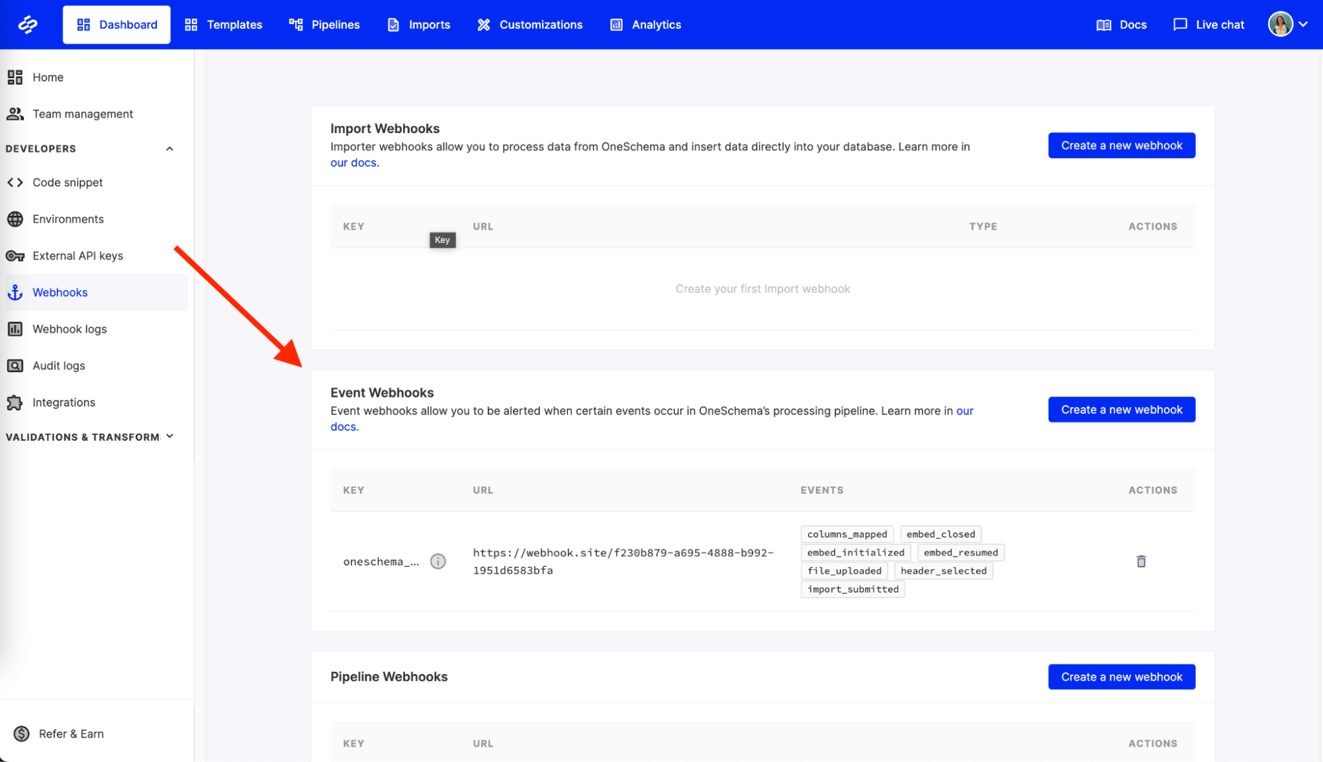Create a new Import webhook button
1323x762 pixels.
pos(1122,146)
